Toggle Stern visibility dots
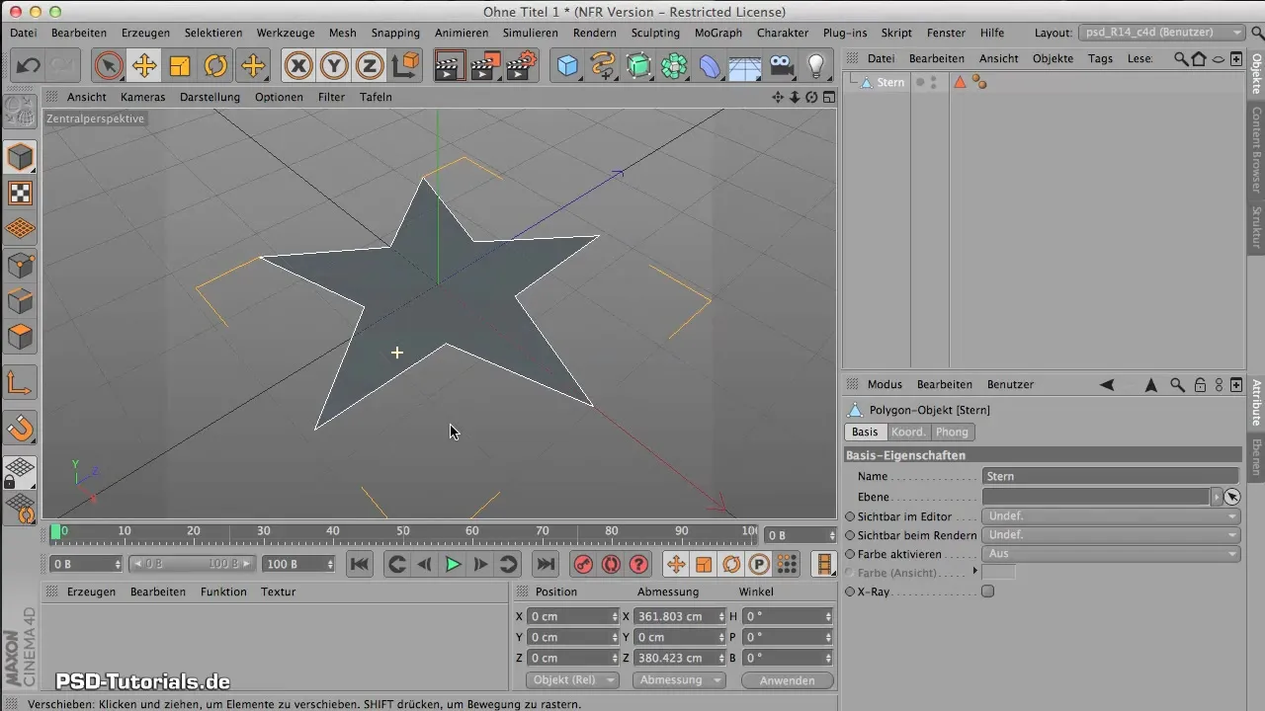 [932, 82]
